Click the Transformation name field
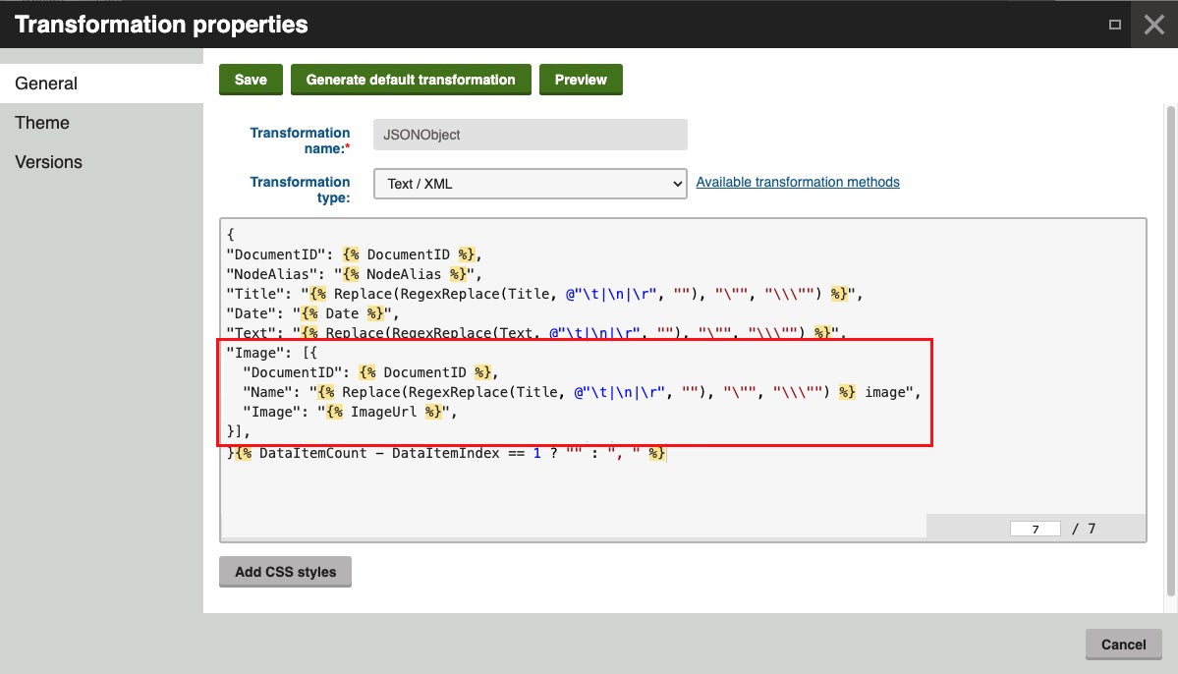 click(530, 135)
